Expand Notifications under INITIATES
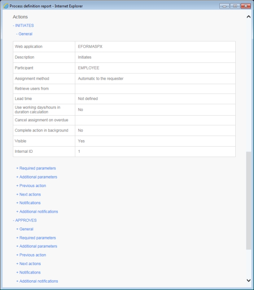Viewport: 254px width, 290px height. point(28,203)
